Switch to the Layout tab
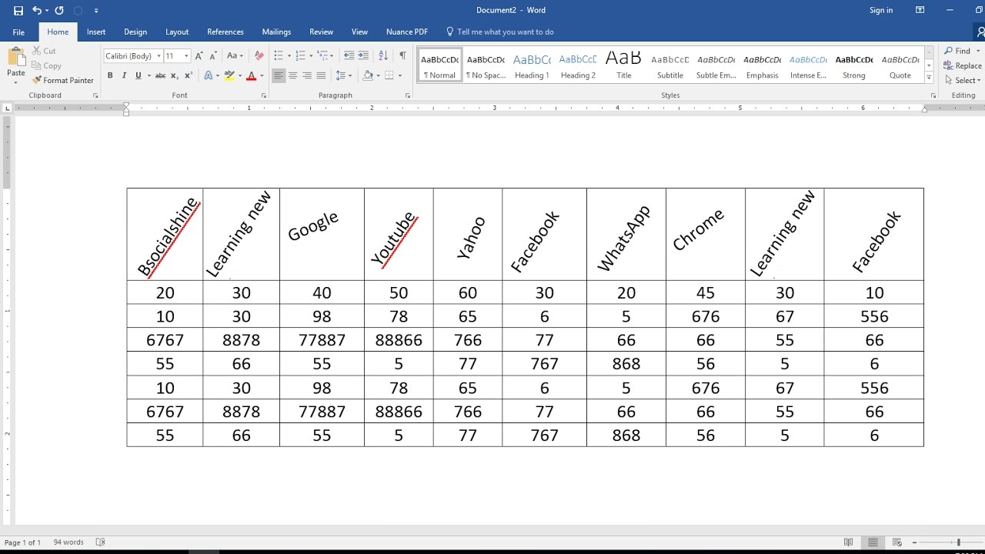The height and width of the screenshot is (554, 985). click(x=177, y=32)
